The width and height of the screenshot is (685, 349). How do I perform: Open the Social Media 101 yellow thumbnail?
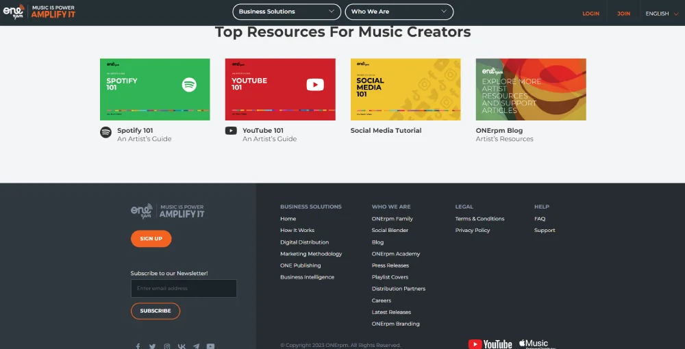(406, 90)
